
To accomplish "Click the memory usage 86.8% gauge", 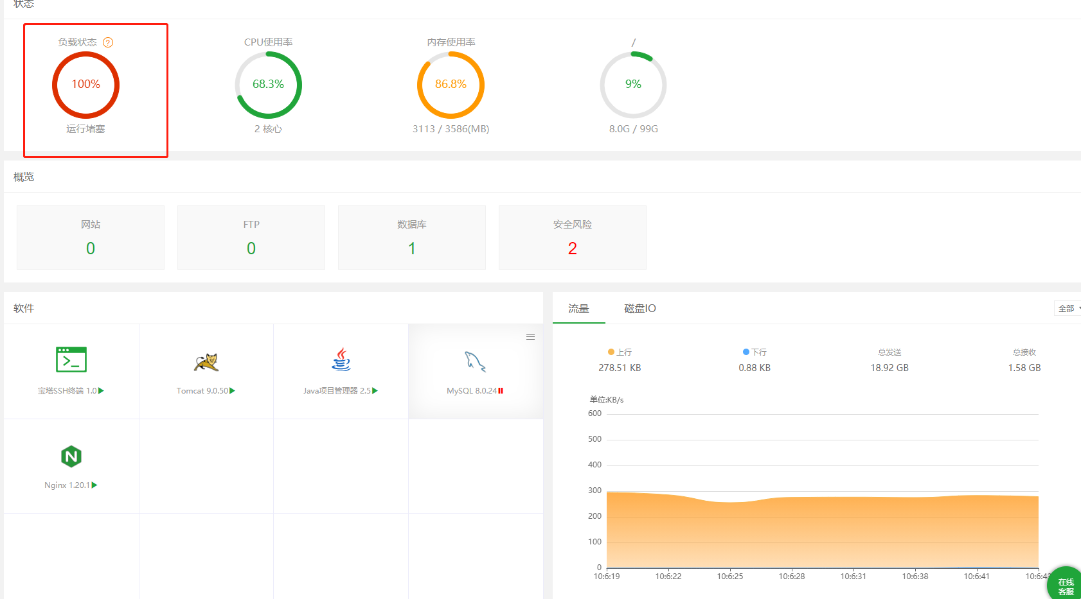I will point(451,85).
